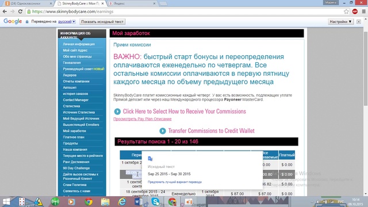Open Google Chrome from the taskbar
Viewport: 368px width, 207px height.
89,202
